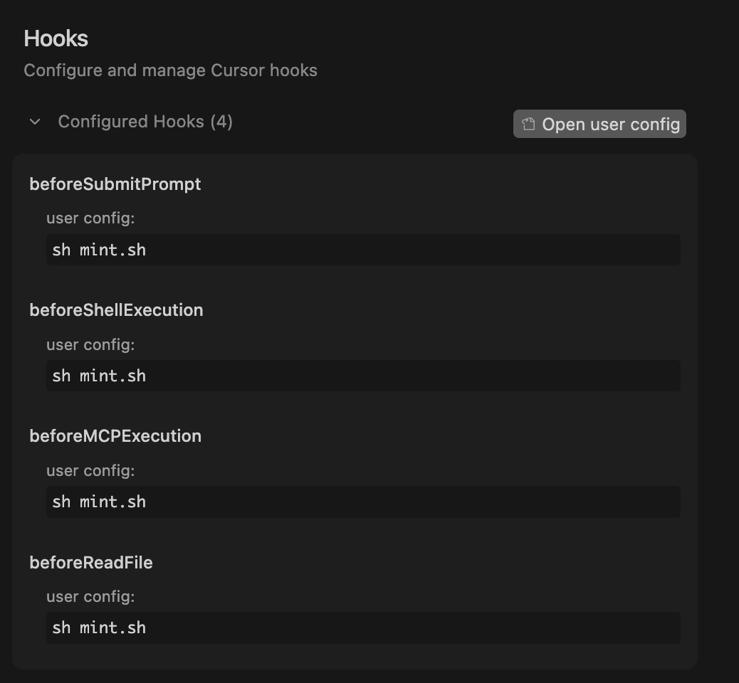Select the beforeSubmitPrompt hook label

tap(115, 184)
